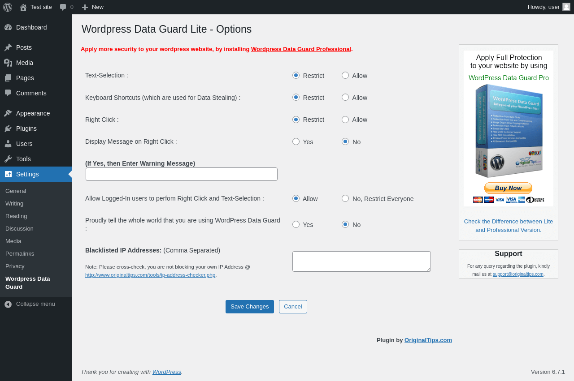
Task: Click the Save Changes button
Action: 250,307
